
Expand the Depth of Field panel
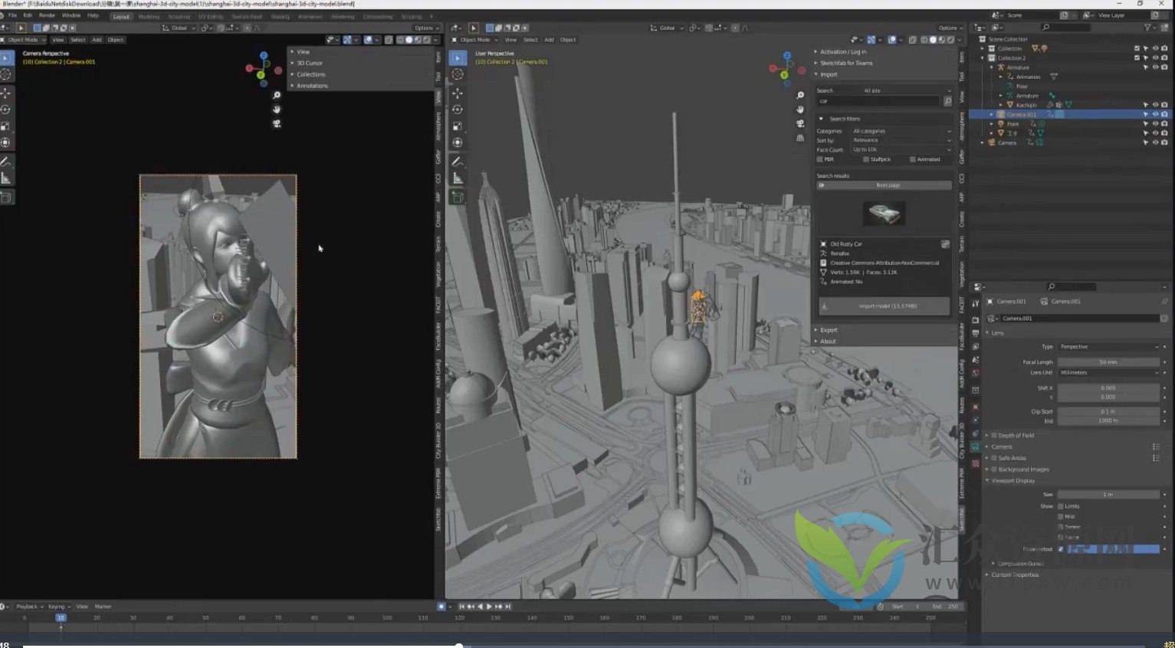(x=1016, y=435)
